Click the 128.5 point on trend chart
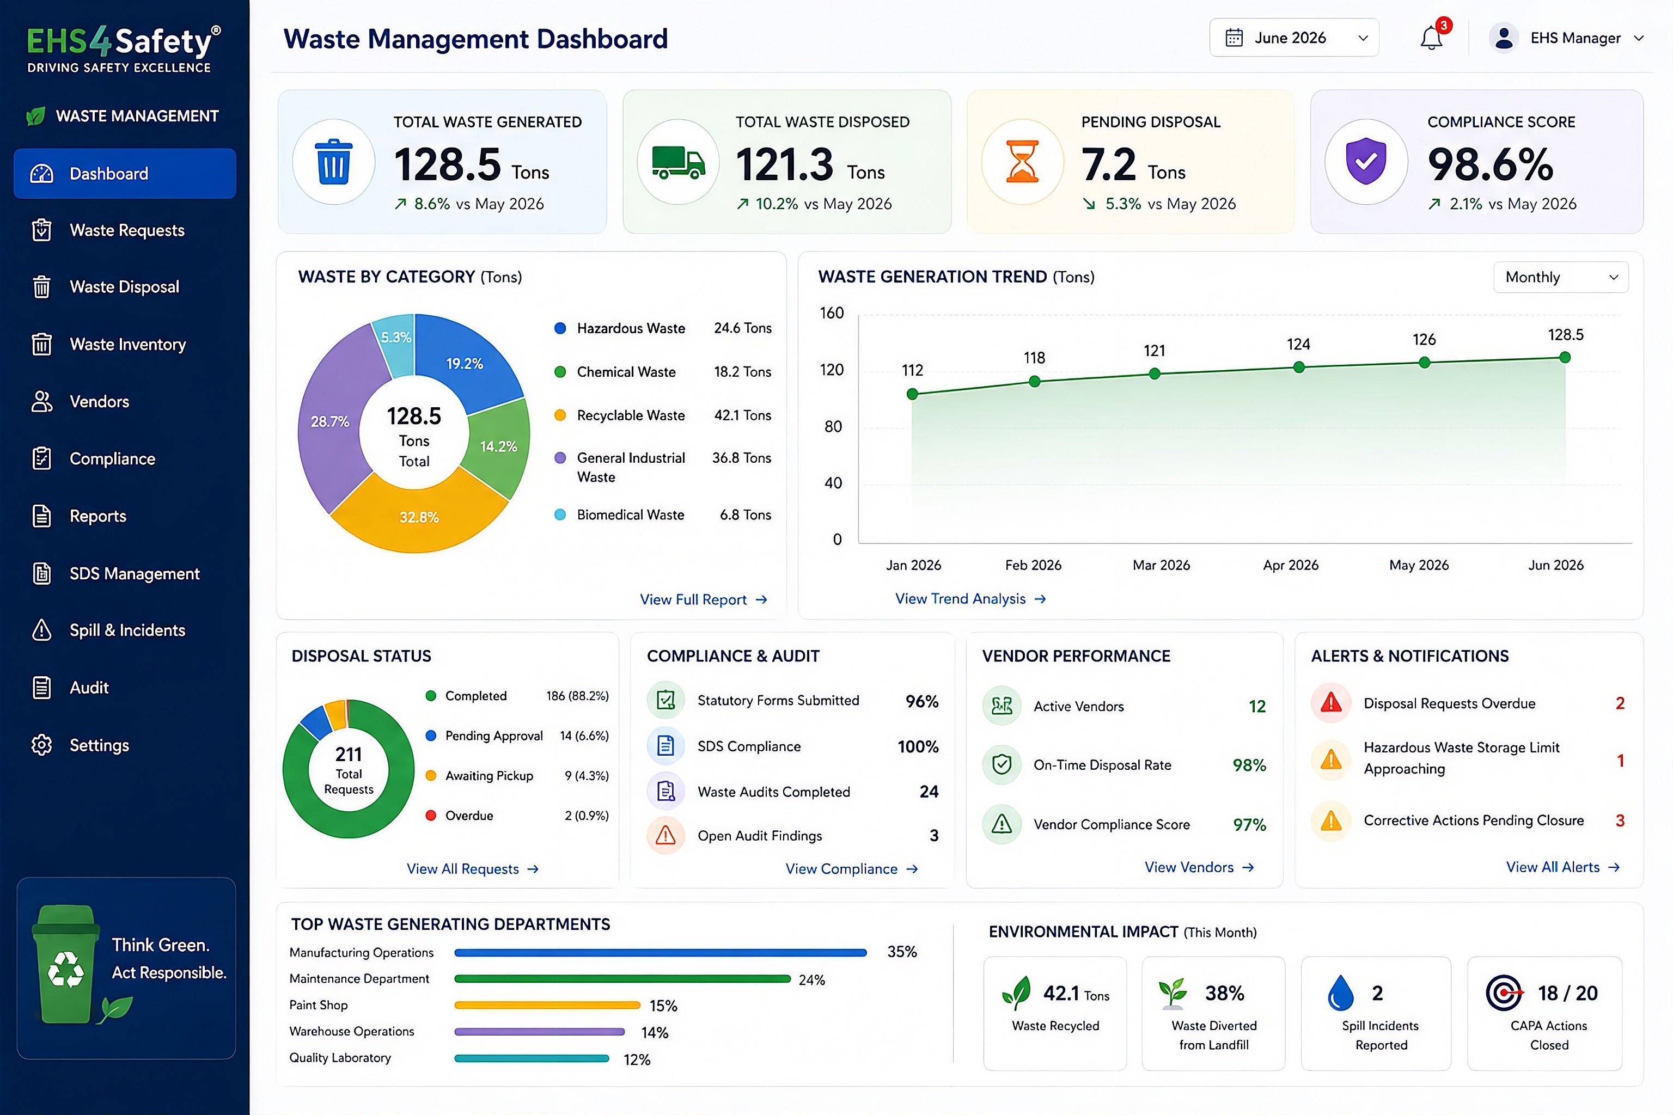 1564,358
